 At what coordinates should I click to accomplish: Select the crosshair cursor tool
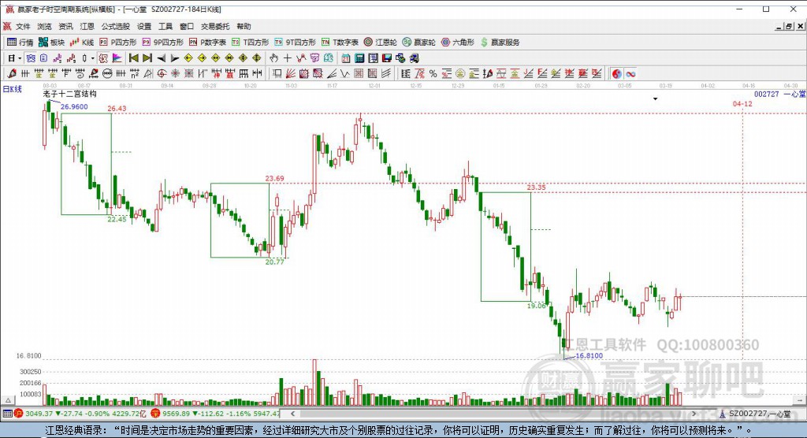(287, 58)
